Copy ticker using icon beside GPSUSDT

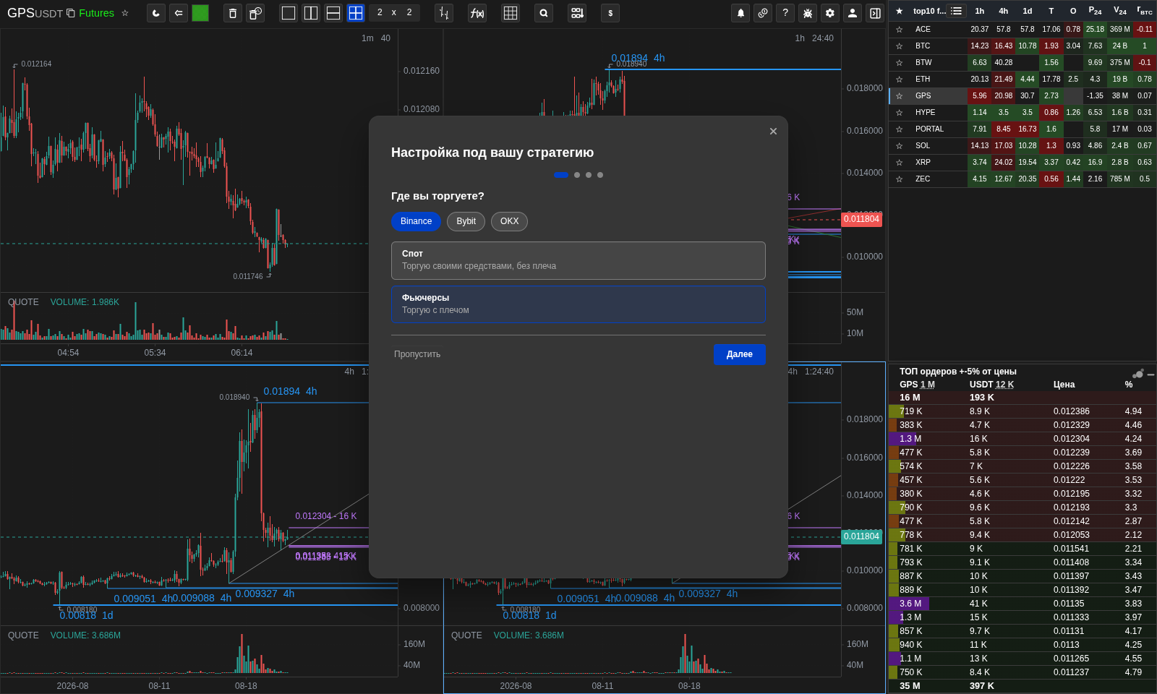pyautogui.click(x=70, y=13)
